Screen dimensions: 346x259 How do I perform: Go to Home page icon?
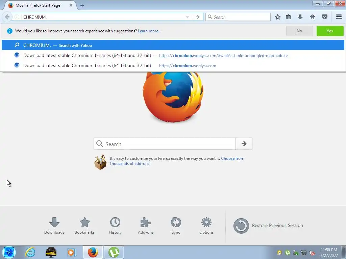(x=313, y=17)
